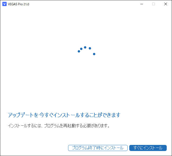Image resolution: width=172 pixels, height=156 pixels.
Task: Click the leftmost dot of the spinner
Action: [x=79, y=51]
